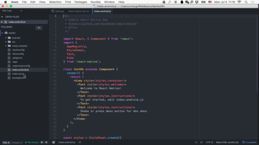Open the .tags file
Image resolution: width=259 pixels, height=145 pixels.
(x=15, y=62)
